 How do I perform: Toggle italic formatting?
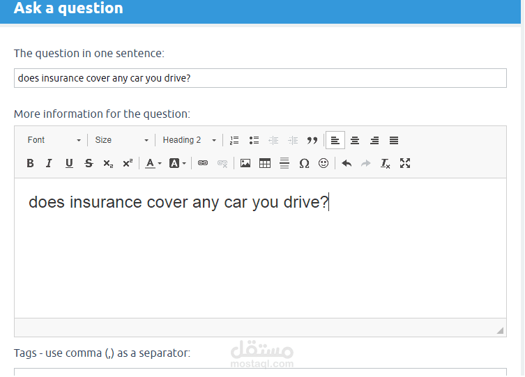pos(50,163)
